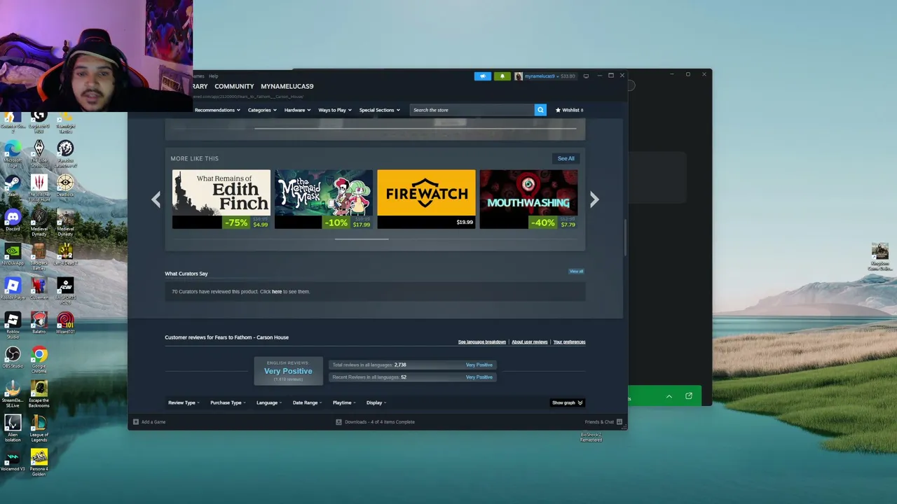Follow the 'here' link for curator reviews
Viewport: 897px width, 504px height.
coord(277,291)
